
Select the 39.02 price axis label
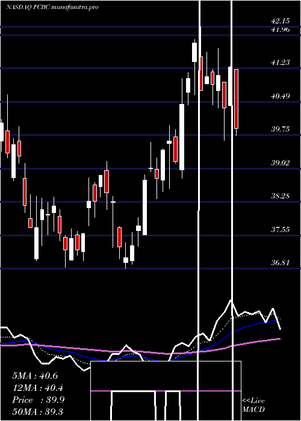pos(281,163)
